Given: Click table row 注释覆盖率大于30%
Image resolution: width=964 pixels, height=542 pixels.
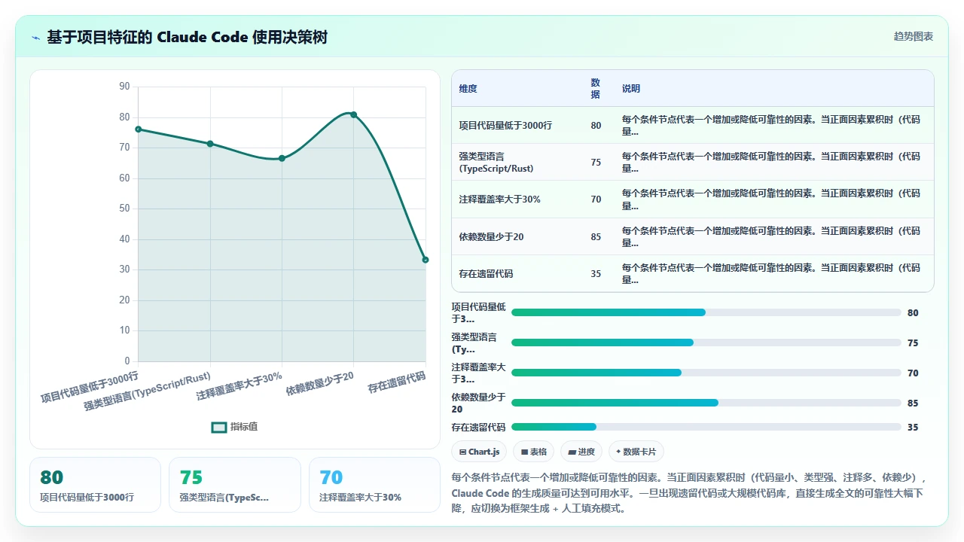Looking at the screenshot, I should click(x=692, y=199).
